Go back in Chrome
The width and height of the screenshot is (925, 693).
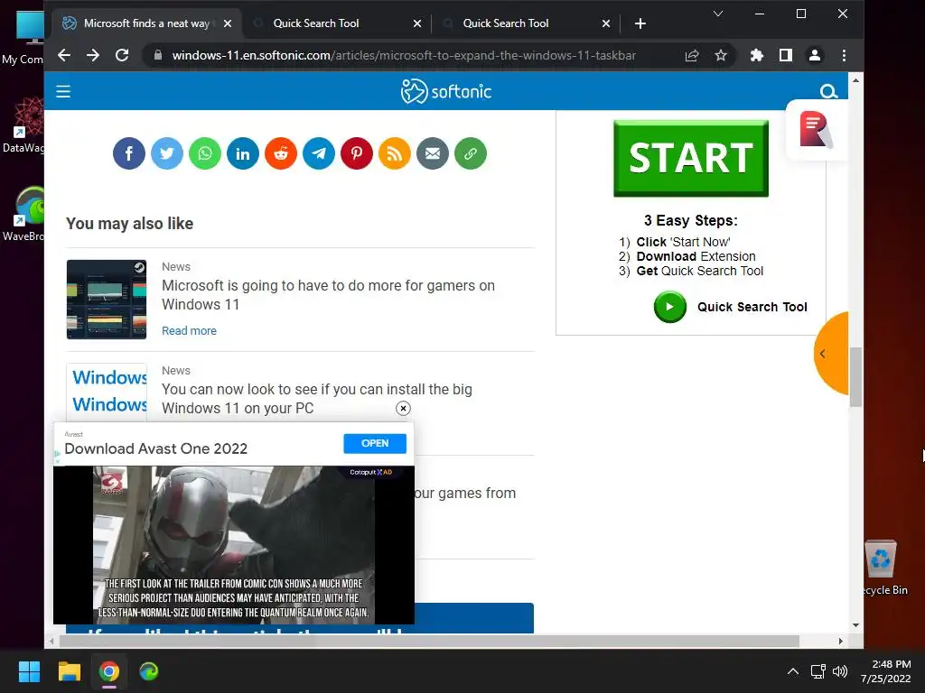[64, 55]
